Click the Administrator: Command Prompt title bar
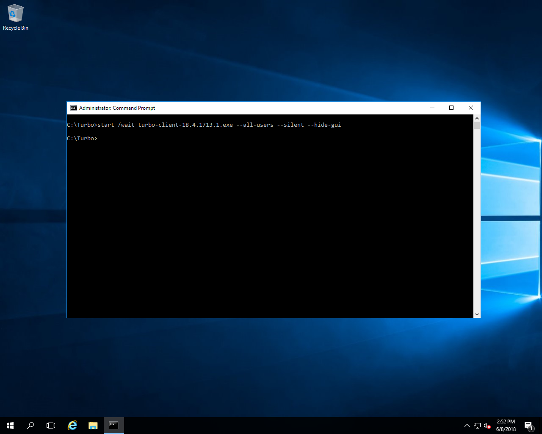Image resolution: width=542 pixels, height=434 pixels. (254, 108)
